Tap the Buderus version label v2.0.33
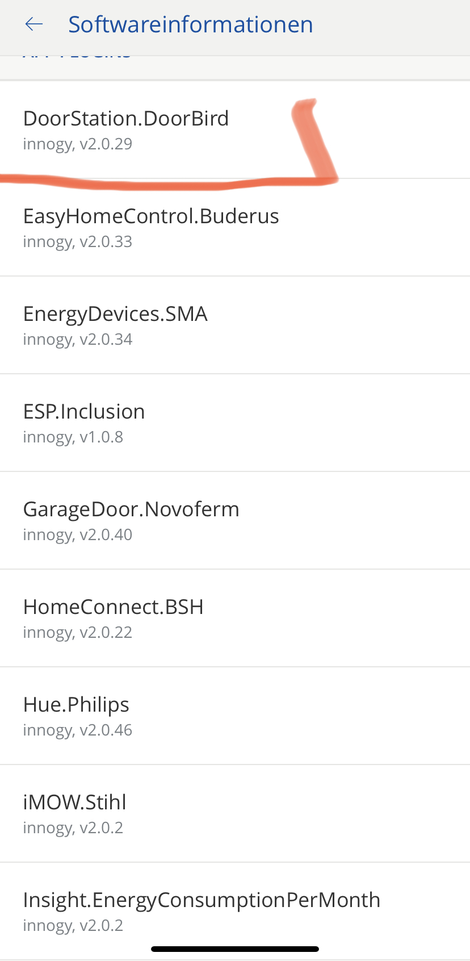This screenshot has width=470, height=961. (x=78, y=242)
